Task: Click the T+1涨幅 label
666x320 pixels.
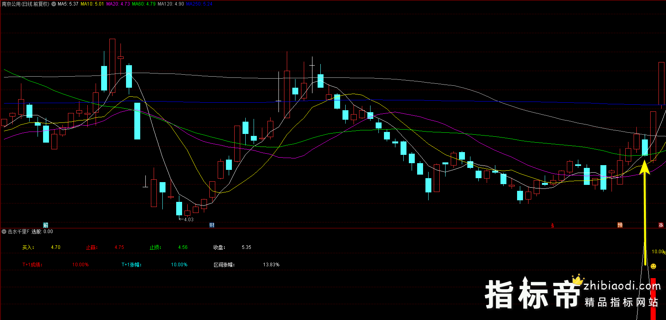Action: point(132,265)
